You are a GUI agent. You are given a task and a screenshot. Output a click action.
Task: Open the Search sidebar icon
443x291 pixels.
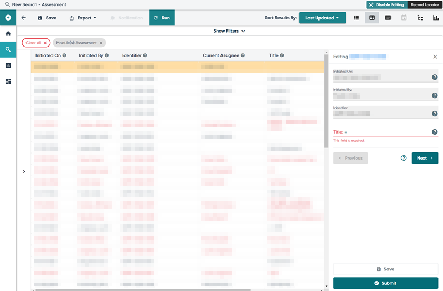pos(8,49)
